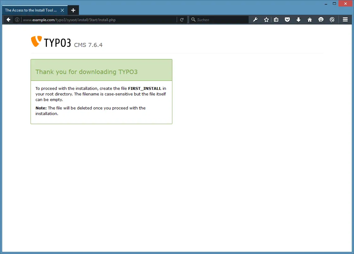Image resolution: width=354 pixels, height=254 pixels.
Task: Click the bold FIRST_INSTALL filename text
Action: (x=145, y=89)
